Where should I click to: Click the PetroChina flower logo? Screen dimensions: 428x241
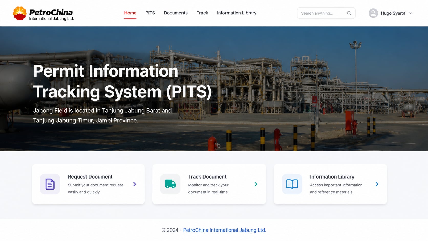(20, 13)
